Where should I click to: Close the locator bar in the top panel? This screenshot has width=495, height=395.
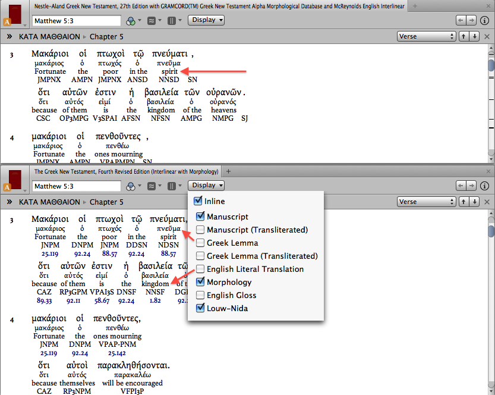(x=487, y=37)
